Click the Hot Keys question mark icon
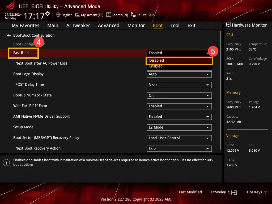Screen dimensions: 272x204 click(265, 192)
